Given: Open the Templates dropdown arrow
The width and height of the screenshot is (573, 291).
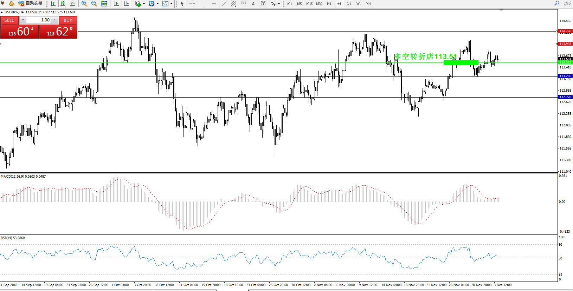Looking at the screenshot, I should tap(171, 4).
